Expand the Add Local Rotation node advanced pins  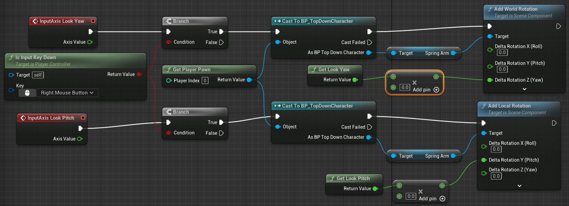click(520, 186)
